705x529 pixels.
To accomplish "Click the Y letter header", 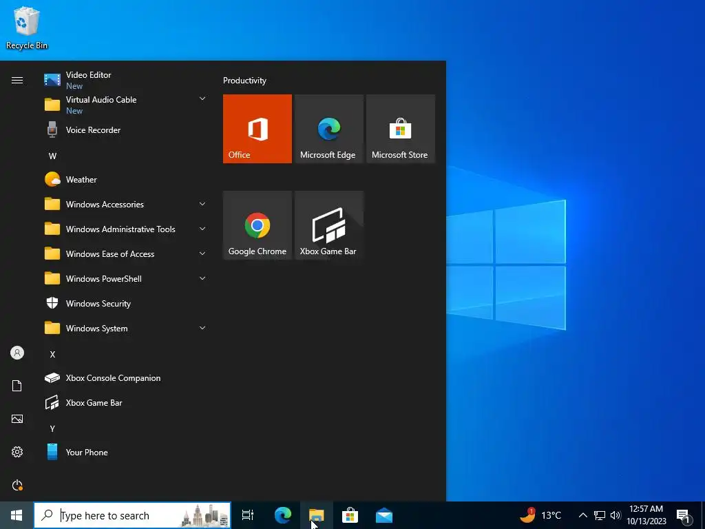I will [x=52, y=428].
